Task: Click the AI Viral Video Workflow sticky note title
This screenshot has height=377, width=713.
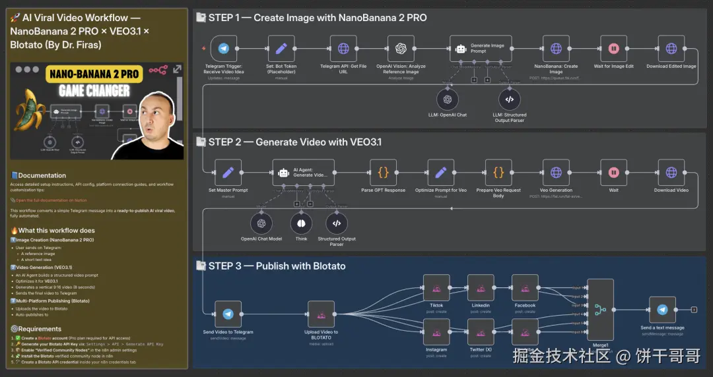Action: pyautogui.click(x=80, y=31)
